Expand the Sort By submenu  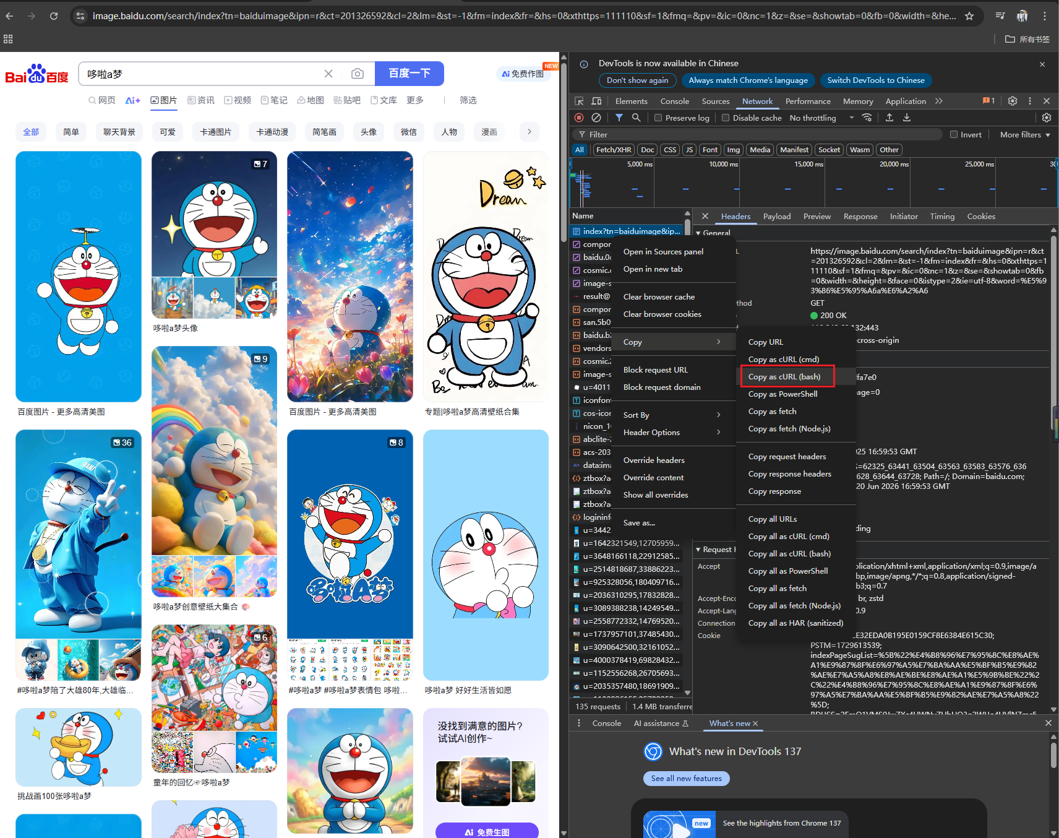(x=673, y=415)
